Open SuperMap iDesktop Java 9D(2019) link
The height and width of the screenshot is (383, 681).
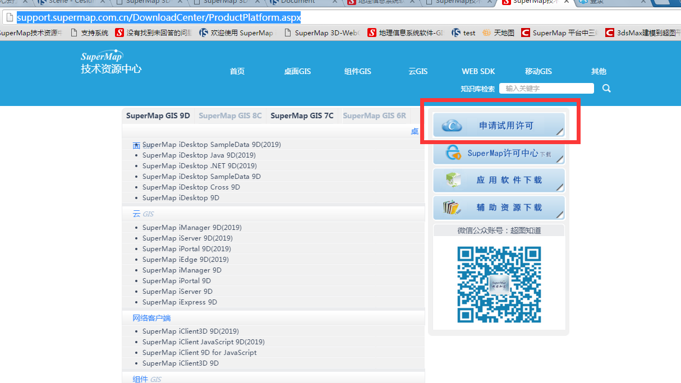click(199, 155)
